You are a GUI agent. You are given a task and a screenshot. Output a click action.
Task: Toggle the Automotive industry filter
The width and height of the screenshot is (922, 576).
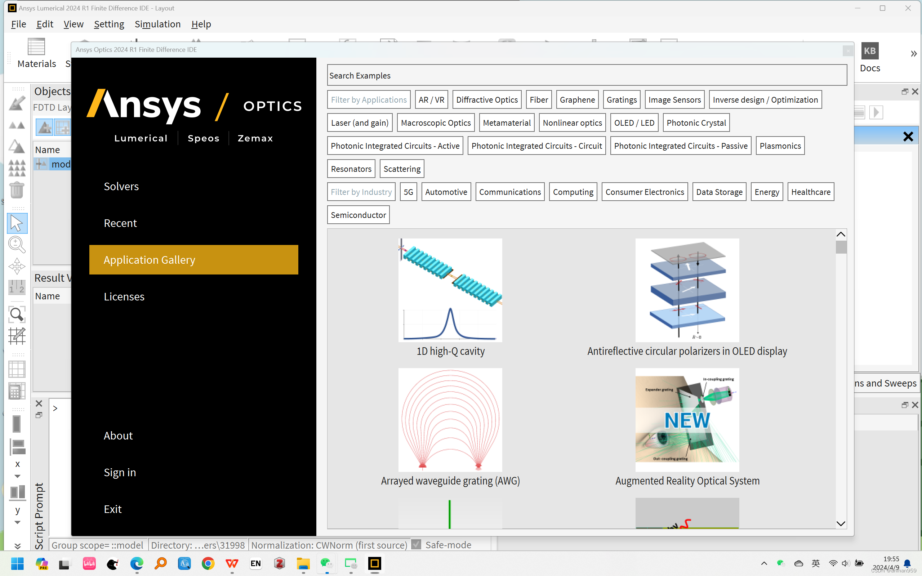tap(446, 192)
